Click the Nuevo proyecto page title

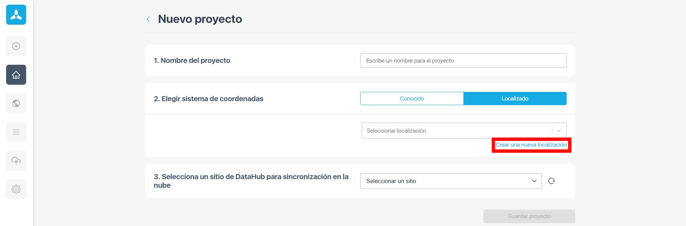click(x=200, y=19)
